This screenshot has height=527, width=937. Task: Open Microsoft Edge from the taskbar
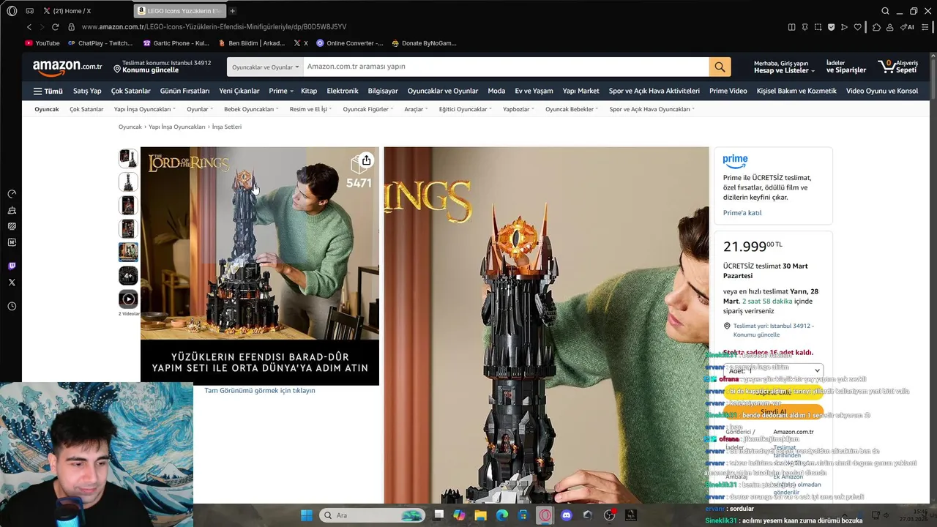(x=502, y=515)
